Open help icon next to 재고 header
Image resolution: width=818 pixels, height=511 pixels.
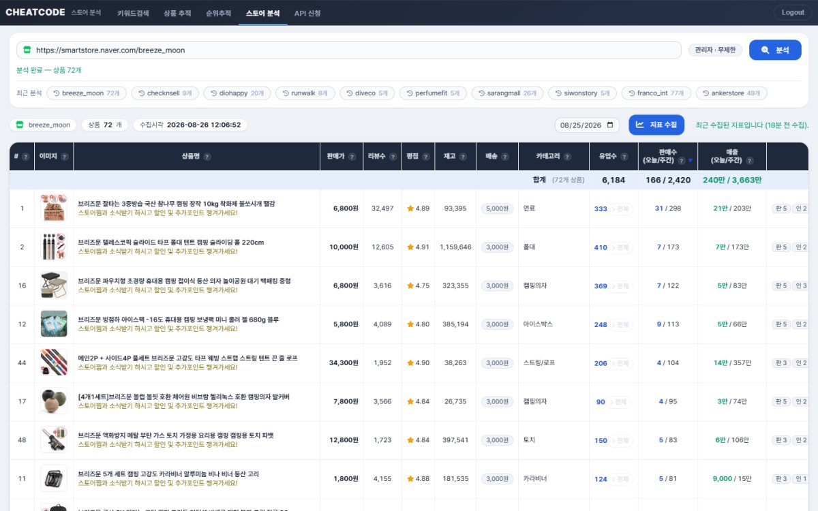[463, 157]
